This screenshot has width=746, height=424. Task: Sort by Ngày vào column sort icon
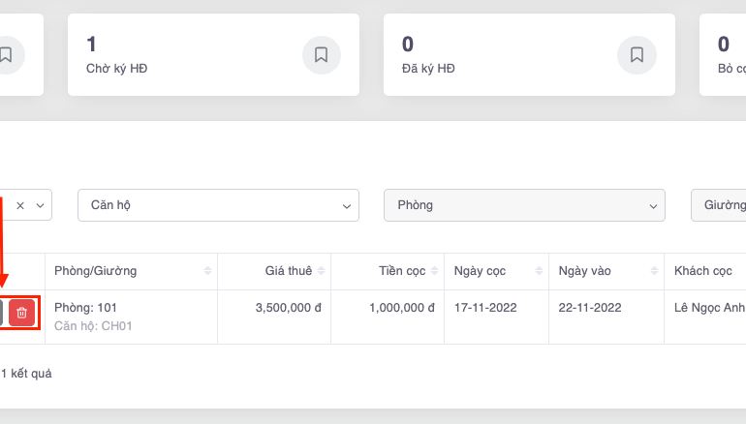(x=652, y=271)
